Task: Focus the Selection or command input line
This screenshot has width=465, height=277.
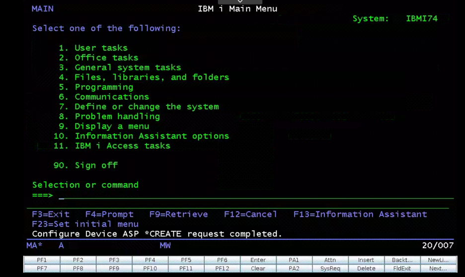Action: [256, 195]
